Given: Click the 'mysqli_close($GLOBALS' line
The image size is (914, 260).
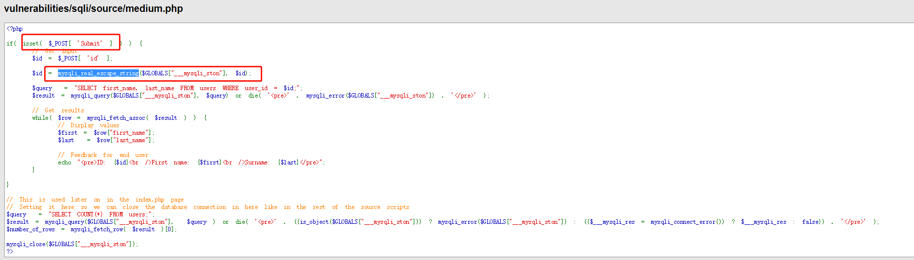Looking at the screenshot, I should click(x=72, y=244).
